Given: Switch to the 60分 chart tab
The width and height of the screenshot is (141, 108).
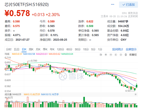Looking at the screenshot, I should [x=69, y=49].
